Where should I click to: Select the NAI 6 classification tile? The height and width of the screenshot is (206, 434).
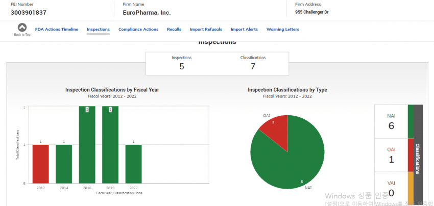[x=391, y=122]
